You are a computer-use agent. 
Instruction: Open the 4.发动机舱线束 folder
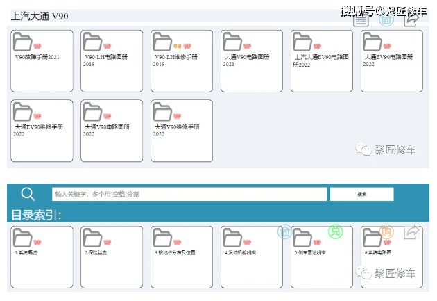click(x=252, y=257)
